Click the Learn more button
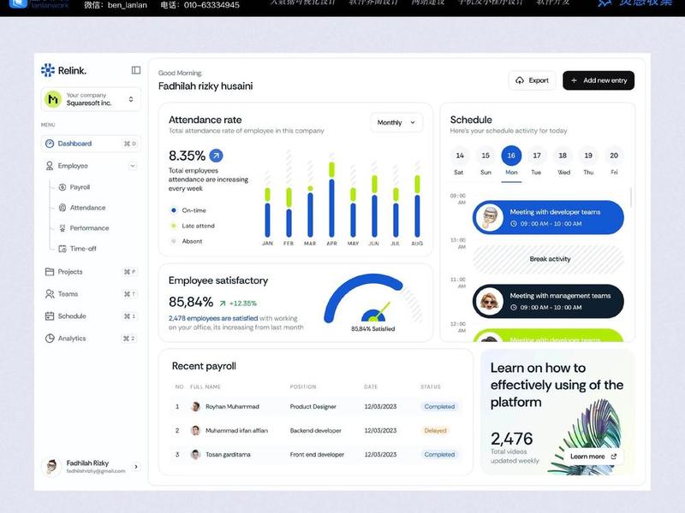This screenshot has width=685, height=513. (593, 457)
